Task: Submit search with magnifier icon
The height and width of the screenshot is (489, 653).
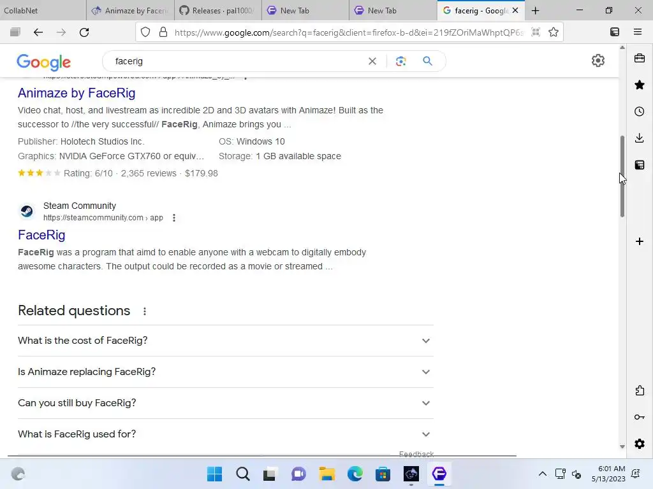Action: click(427, 61)
